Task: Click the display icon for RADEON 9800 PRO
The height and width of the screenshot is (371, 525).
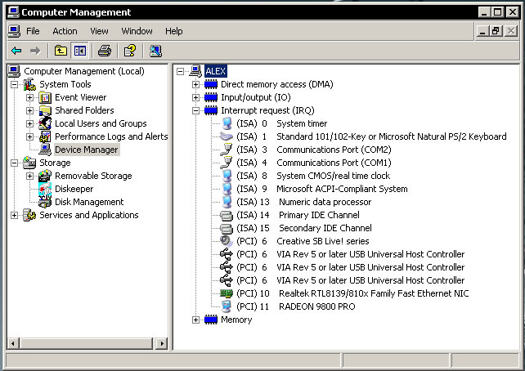Action: point(227,306)
